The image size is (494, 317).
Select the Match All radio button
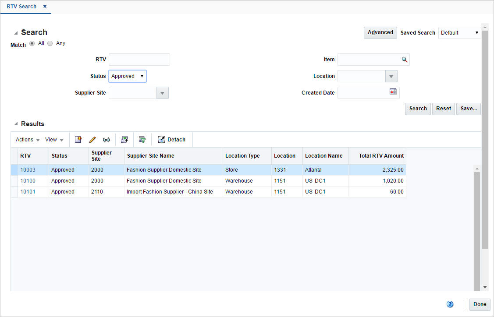32,43
